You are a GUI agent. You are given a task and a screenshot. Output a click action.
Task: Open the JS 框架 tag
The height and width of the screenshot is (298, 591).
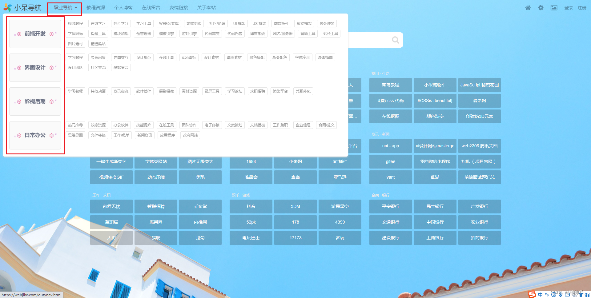click(259, 24)
